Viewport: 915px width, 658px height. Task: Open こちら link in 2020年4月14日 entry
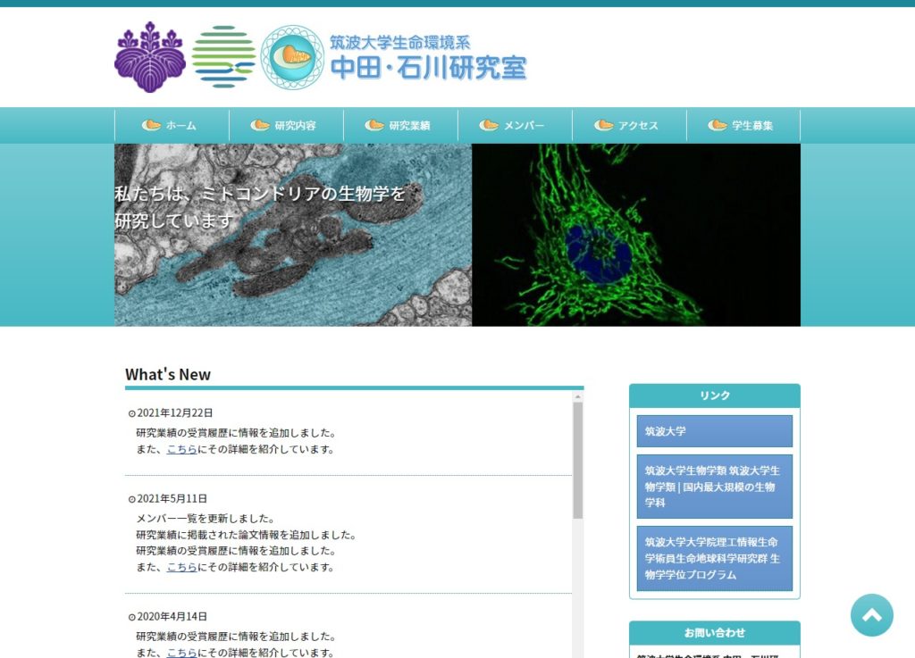coord(181,653)
